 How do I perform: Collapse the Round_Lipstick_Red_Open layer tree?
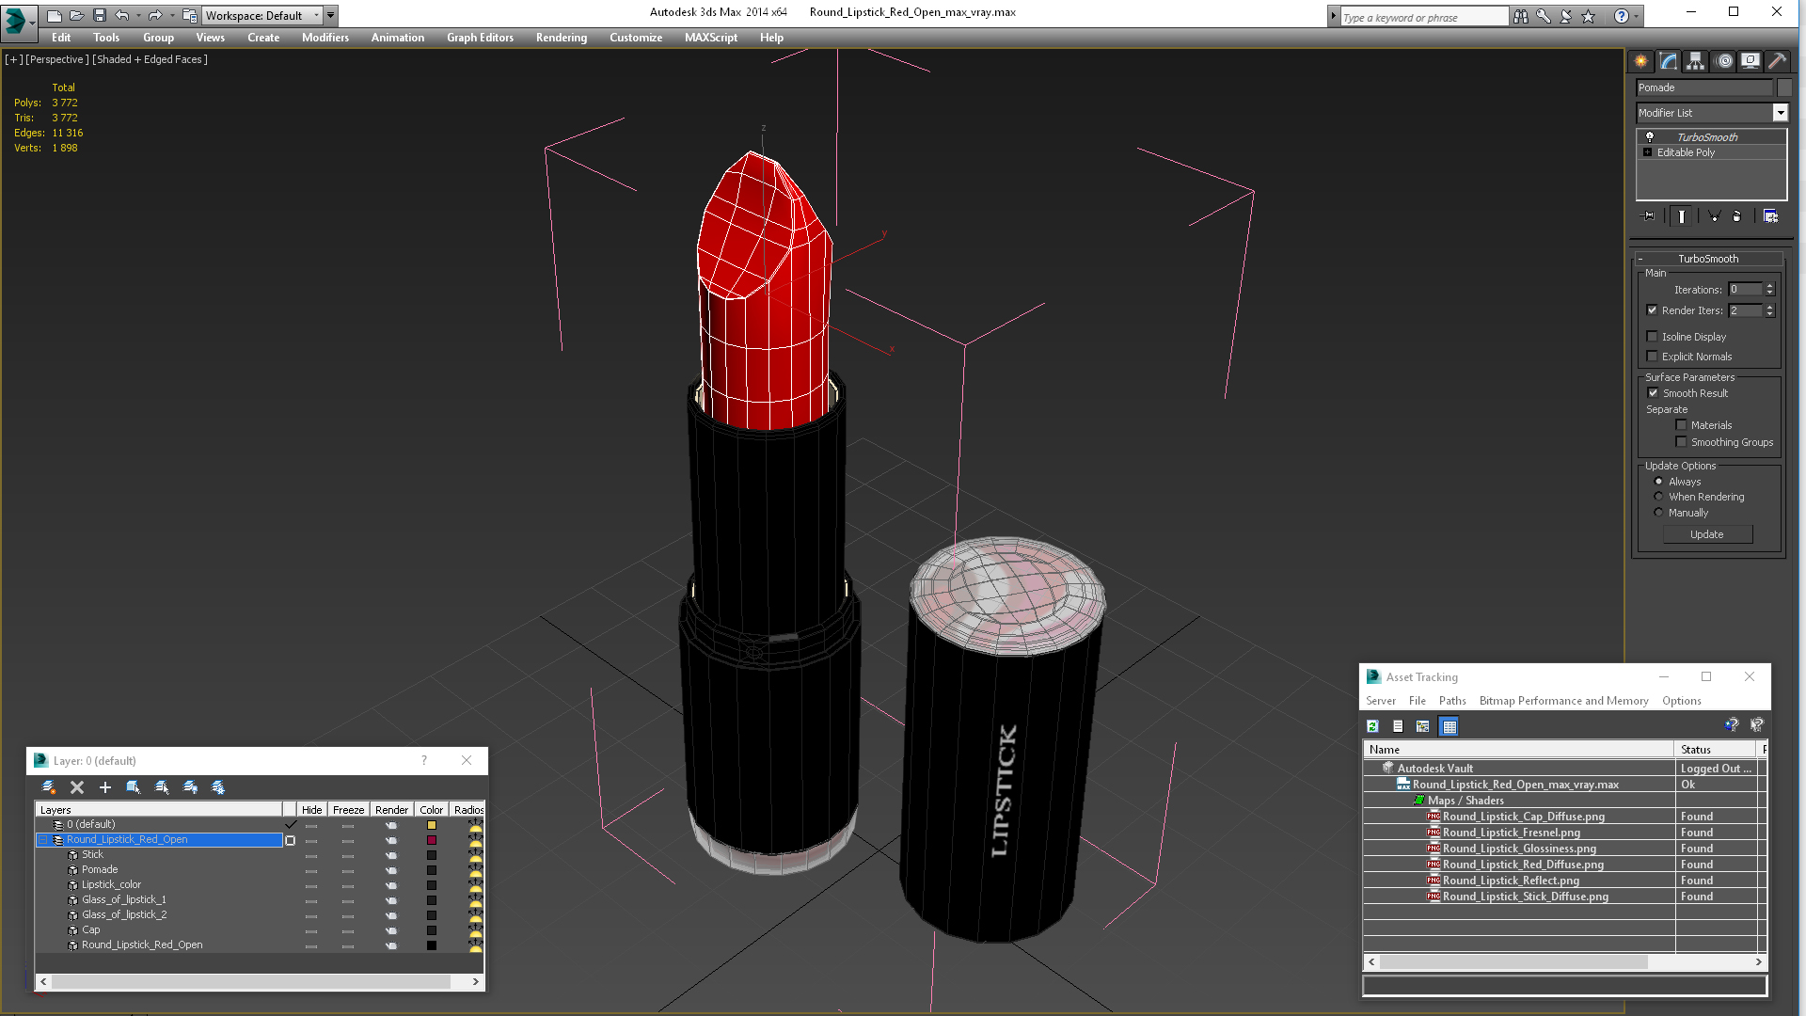click(x=43, y=840)
